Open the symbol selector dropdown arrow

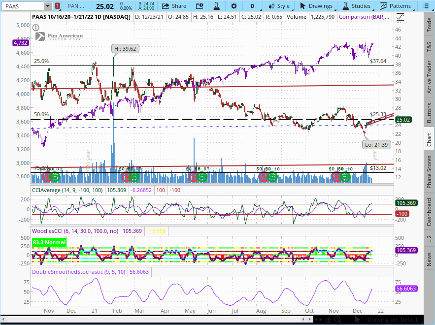point(48,6)
